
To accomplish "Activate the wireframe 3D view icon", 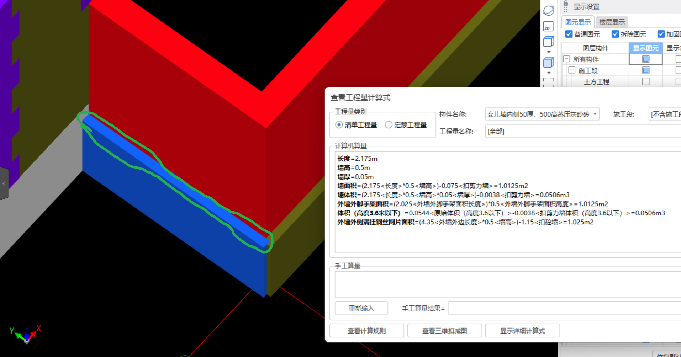I will pyautogui.click(x=548, y=41).
